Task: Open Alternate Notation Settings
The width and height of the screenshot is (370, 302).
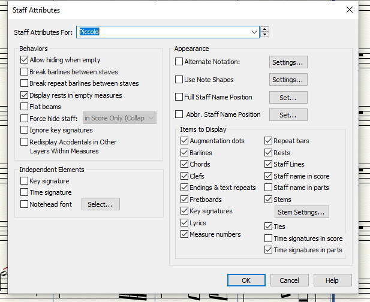Action: coord(288,62)
